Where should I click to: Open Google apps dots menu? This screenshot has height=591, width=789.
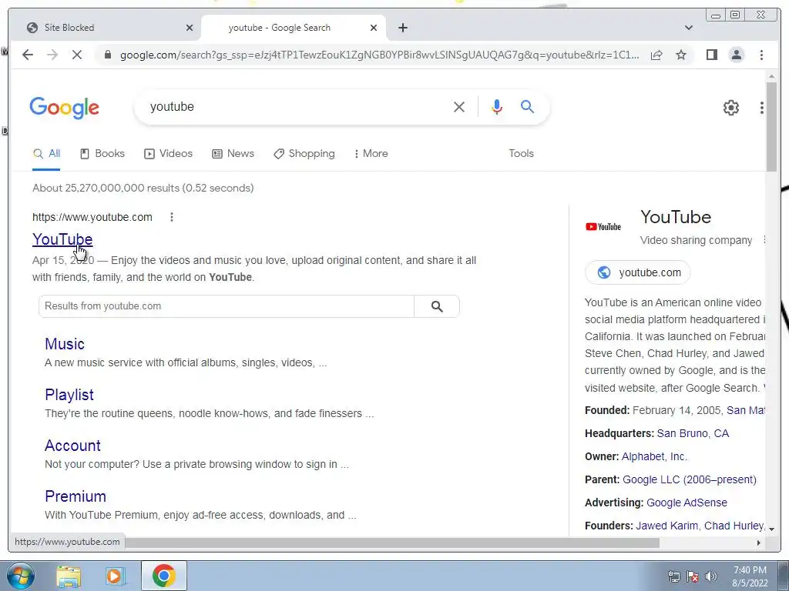click(x=761, y=108)
